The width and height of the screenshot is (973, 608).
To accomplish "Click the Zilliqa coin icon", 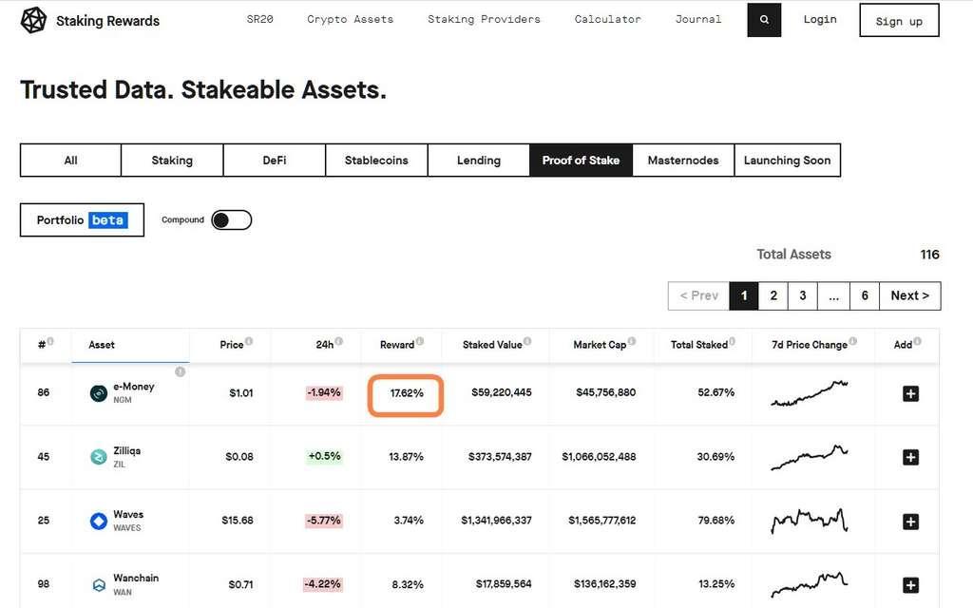I will coord(98,457).
